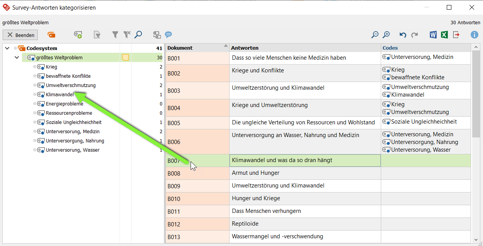The width and height of the screenshot is (483, 246).
Task: Click the Beenden button
Action: coord(20,35)
